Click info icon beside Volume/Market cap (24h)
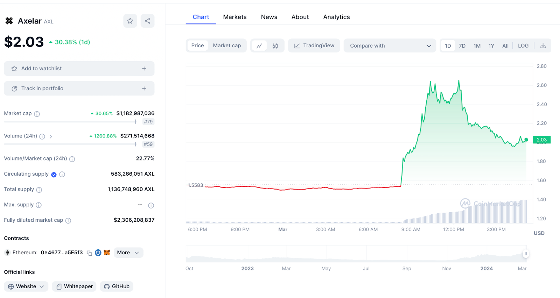 click(72, 159)
